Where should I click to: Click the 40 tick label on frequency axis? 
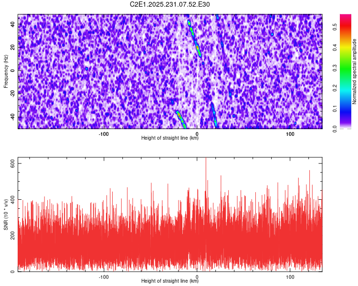12,24
